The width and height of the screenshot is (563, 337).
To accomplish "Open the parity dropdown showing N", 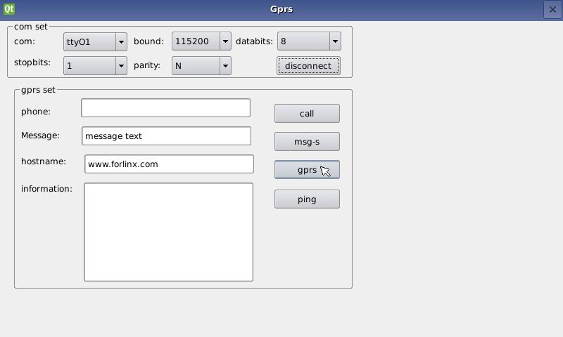I will tap(201, 65).
